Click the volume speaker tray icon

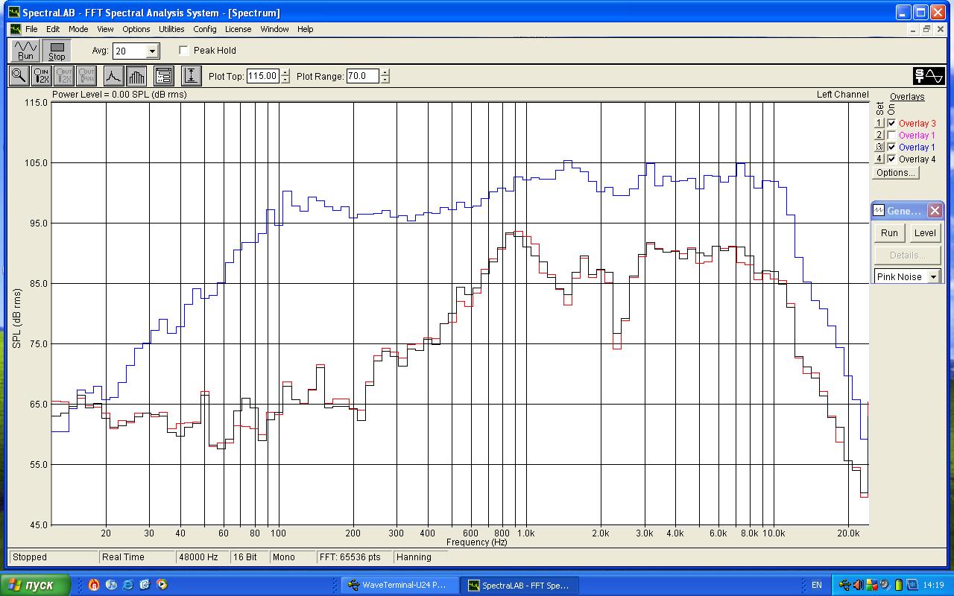[x=859, y=585]
